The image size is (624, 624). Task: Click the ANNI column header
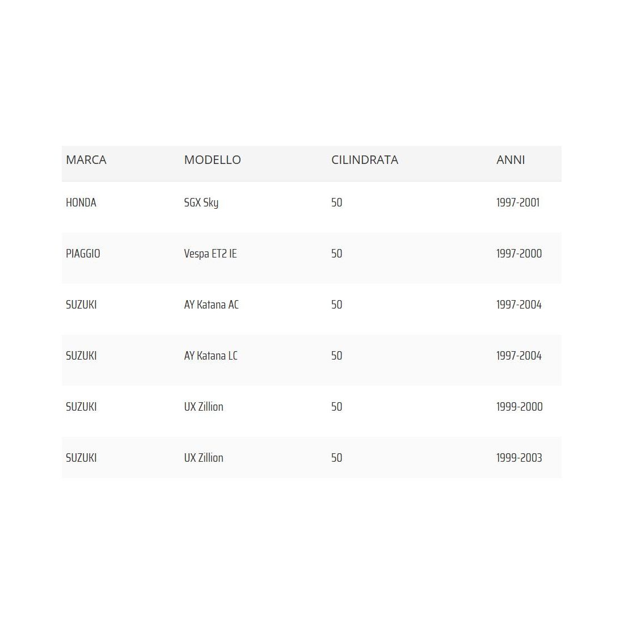point(511,160)
